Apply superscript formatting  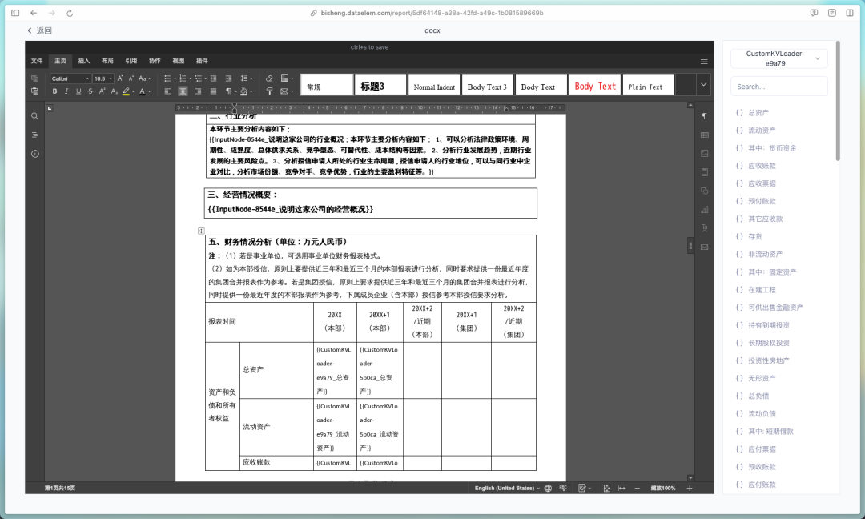click(102, 91)
